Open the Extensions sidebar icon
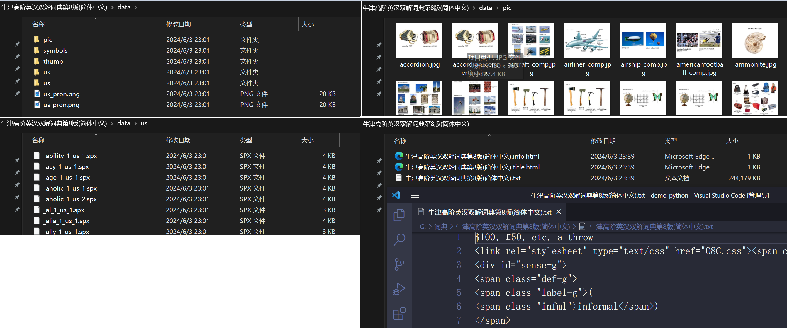This screenshot has width=787, height=328. tap(399, 314)
